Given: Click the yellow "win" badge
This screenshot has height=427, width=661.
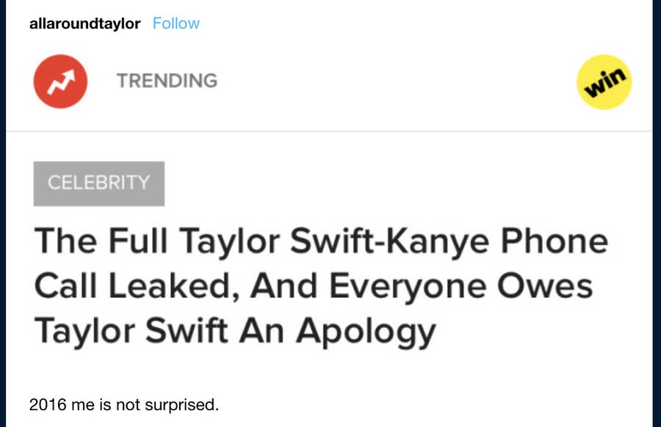Looking at the screenshot, I should point(604,81).
